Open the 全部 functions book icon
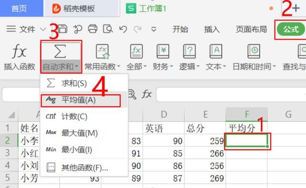This screenshot has height=188, width=306. coord(136,52)
